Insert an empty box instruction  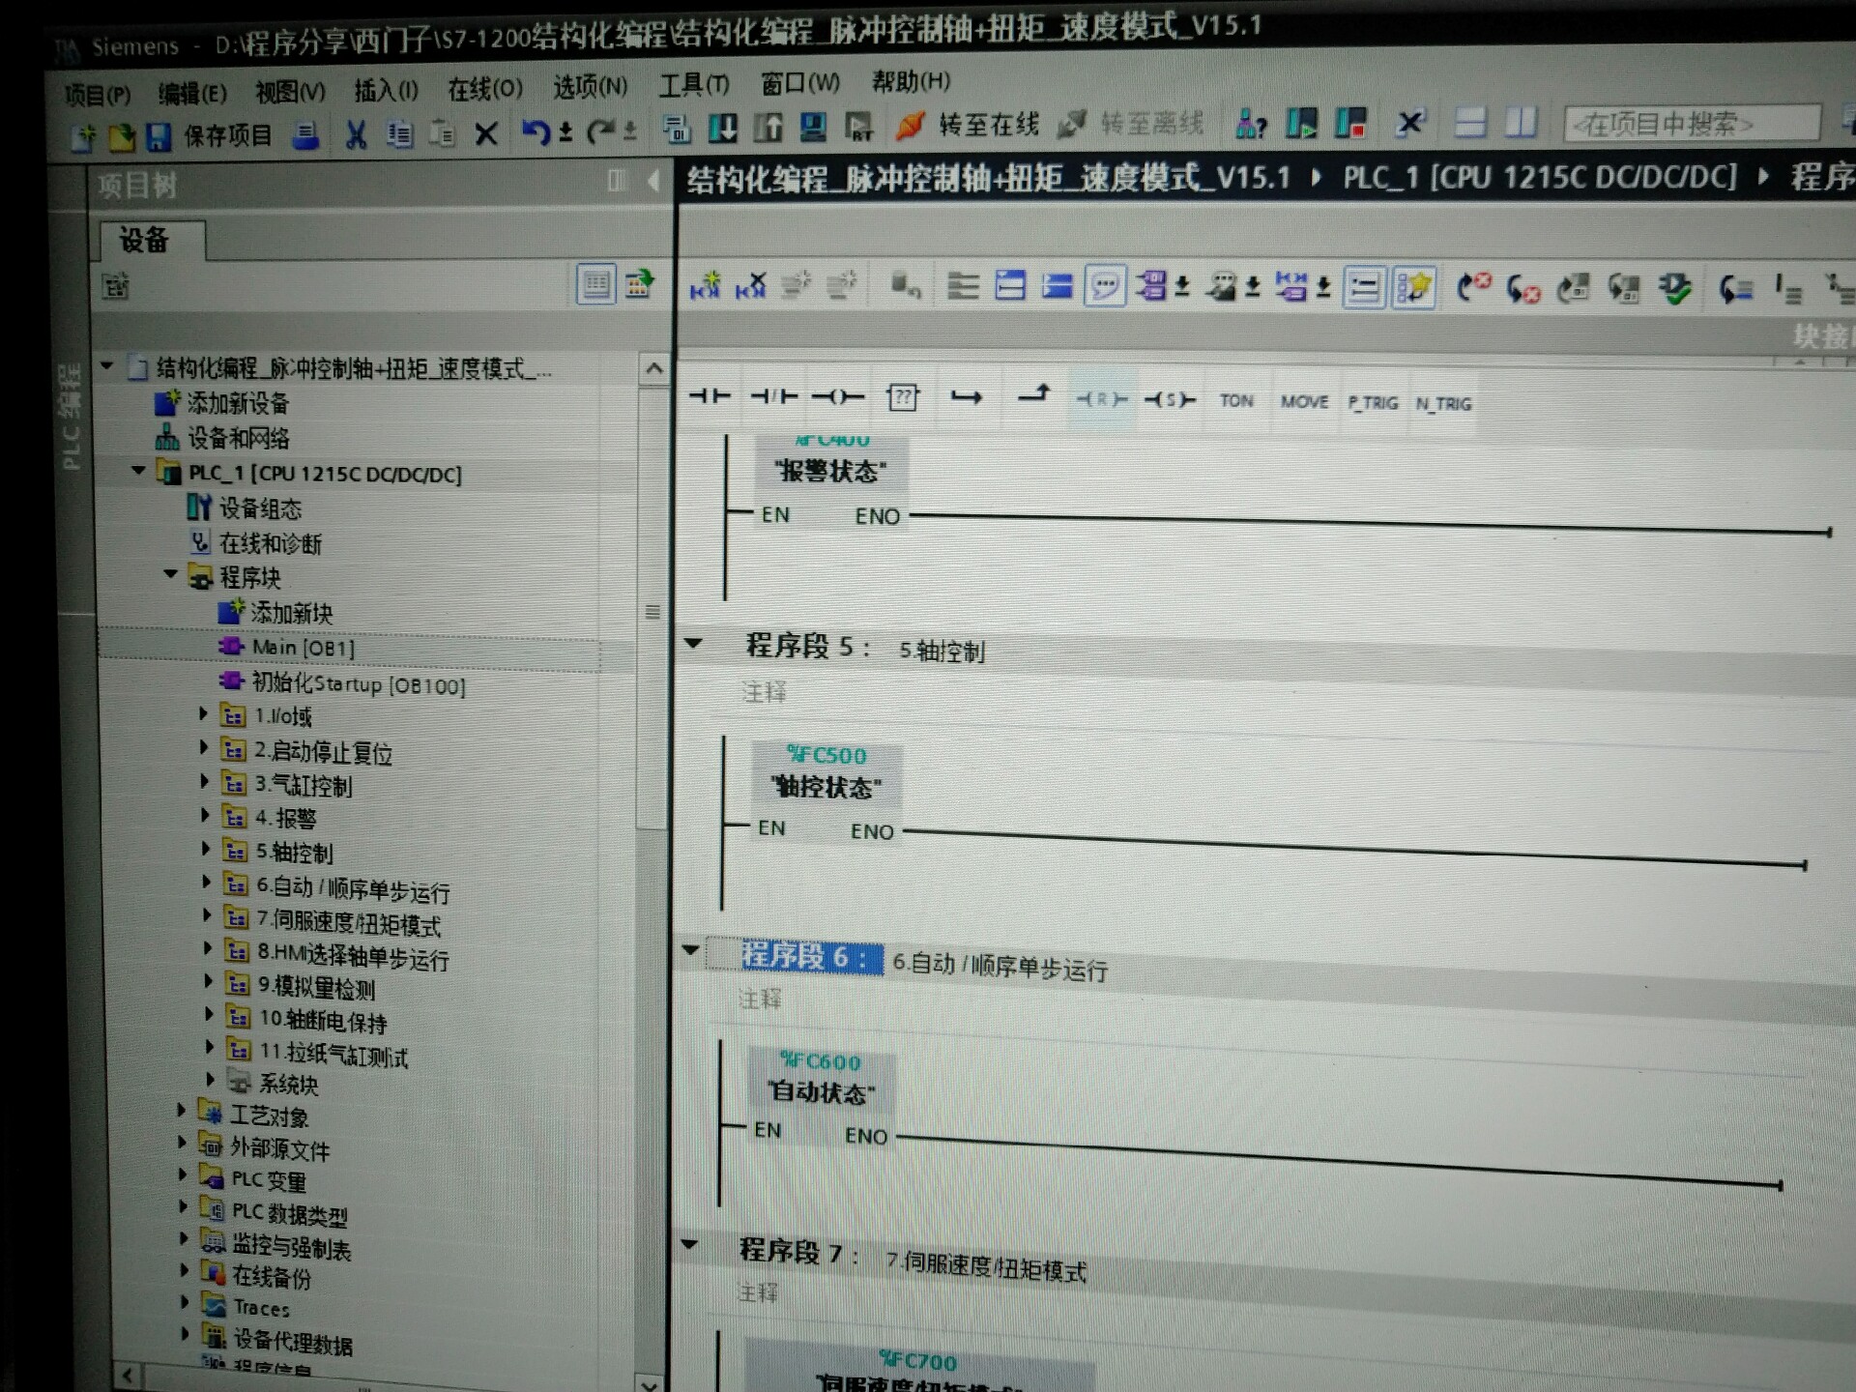[x=902, y=397]
